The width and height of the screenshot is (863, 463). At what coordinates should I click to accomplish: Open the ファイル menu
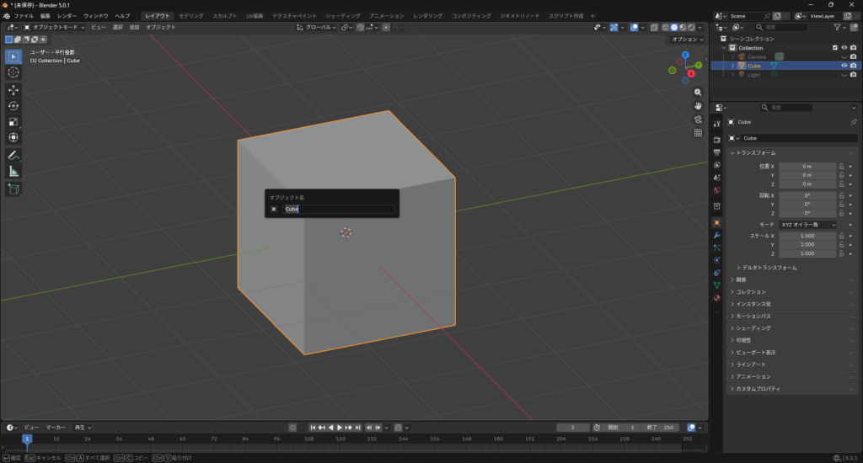24,16
